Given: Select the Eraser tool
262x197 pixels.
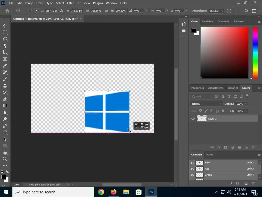Looking at the screenshot, I should [x=5, y=99].
